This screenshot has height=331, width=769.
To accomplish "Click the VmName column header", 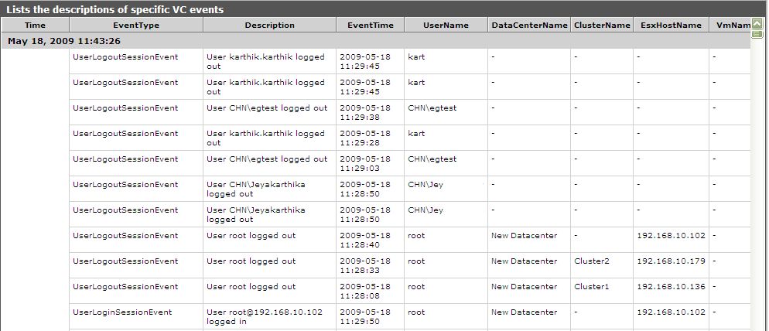I will pyautogui.click(x=731, y=25).
